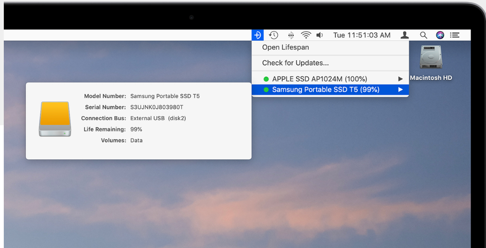The width and height of the screenshot is (486, 248).
Task: Click the Volumes: label
Action: pos(113,141)
